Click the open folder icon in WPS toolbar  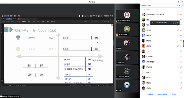(8, 22)
